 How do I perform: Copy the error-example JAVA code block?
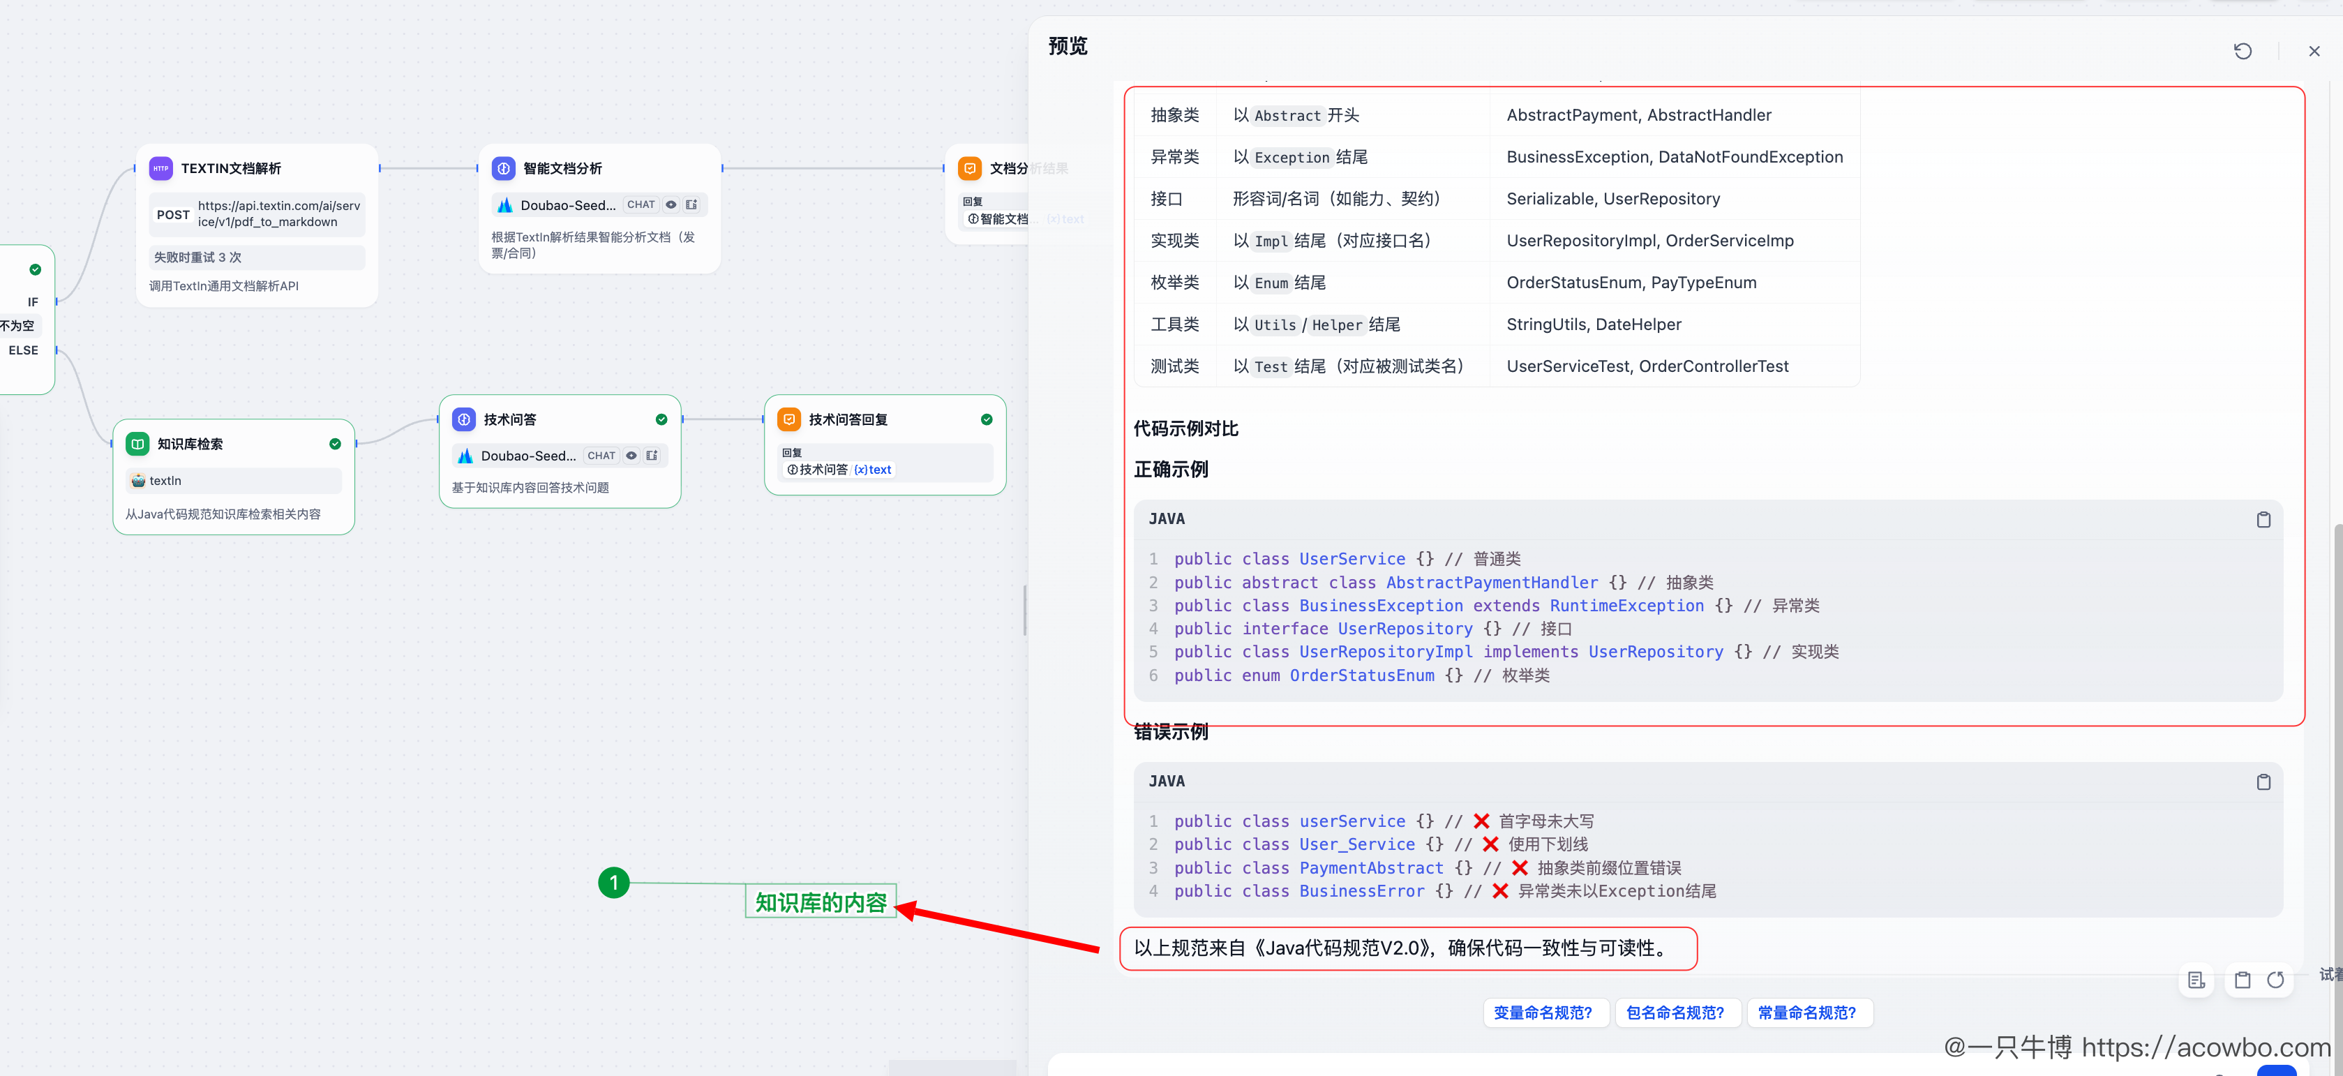(2263, 782)
